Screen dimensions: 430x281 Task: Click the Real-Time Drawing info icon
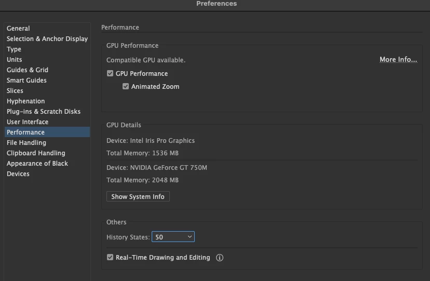click(x=220, y=258)
